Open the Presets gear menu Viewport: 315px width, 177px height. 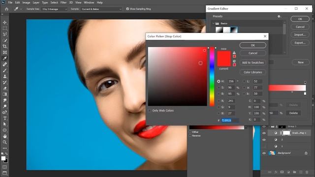click(279, 16)
